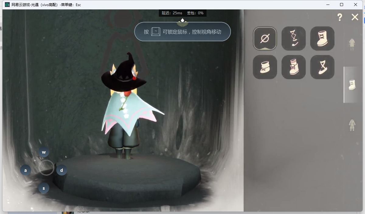365x214 pixels.
Task: Select the pink-trimmed boot icon
Action: point(294,67)
